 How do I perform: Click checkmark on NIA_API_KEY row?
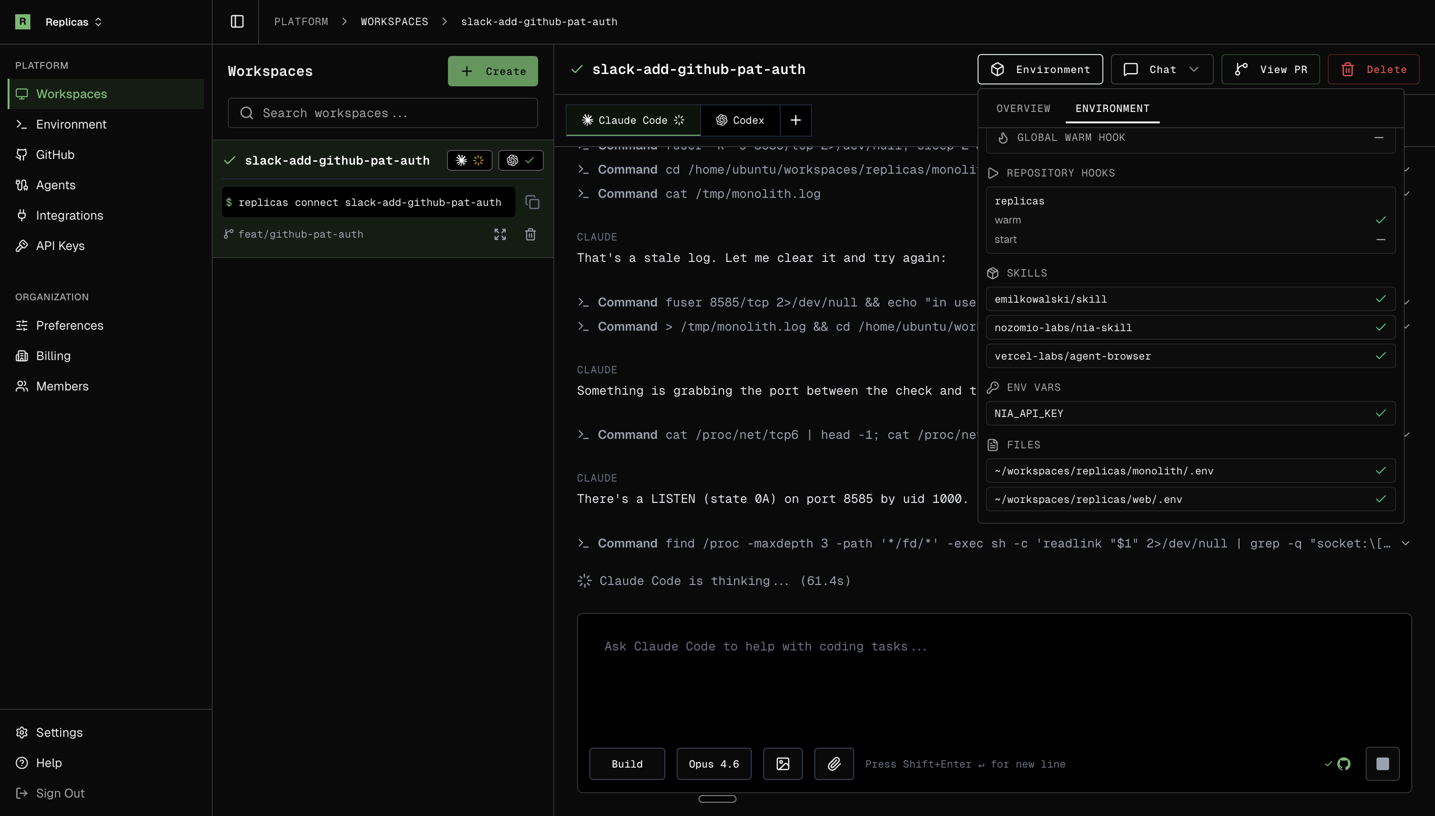click(x=1380, y=413)
